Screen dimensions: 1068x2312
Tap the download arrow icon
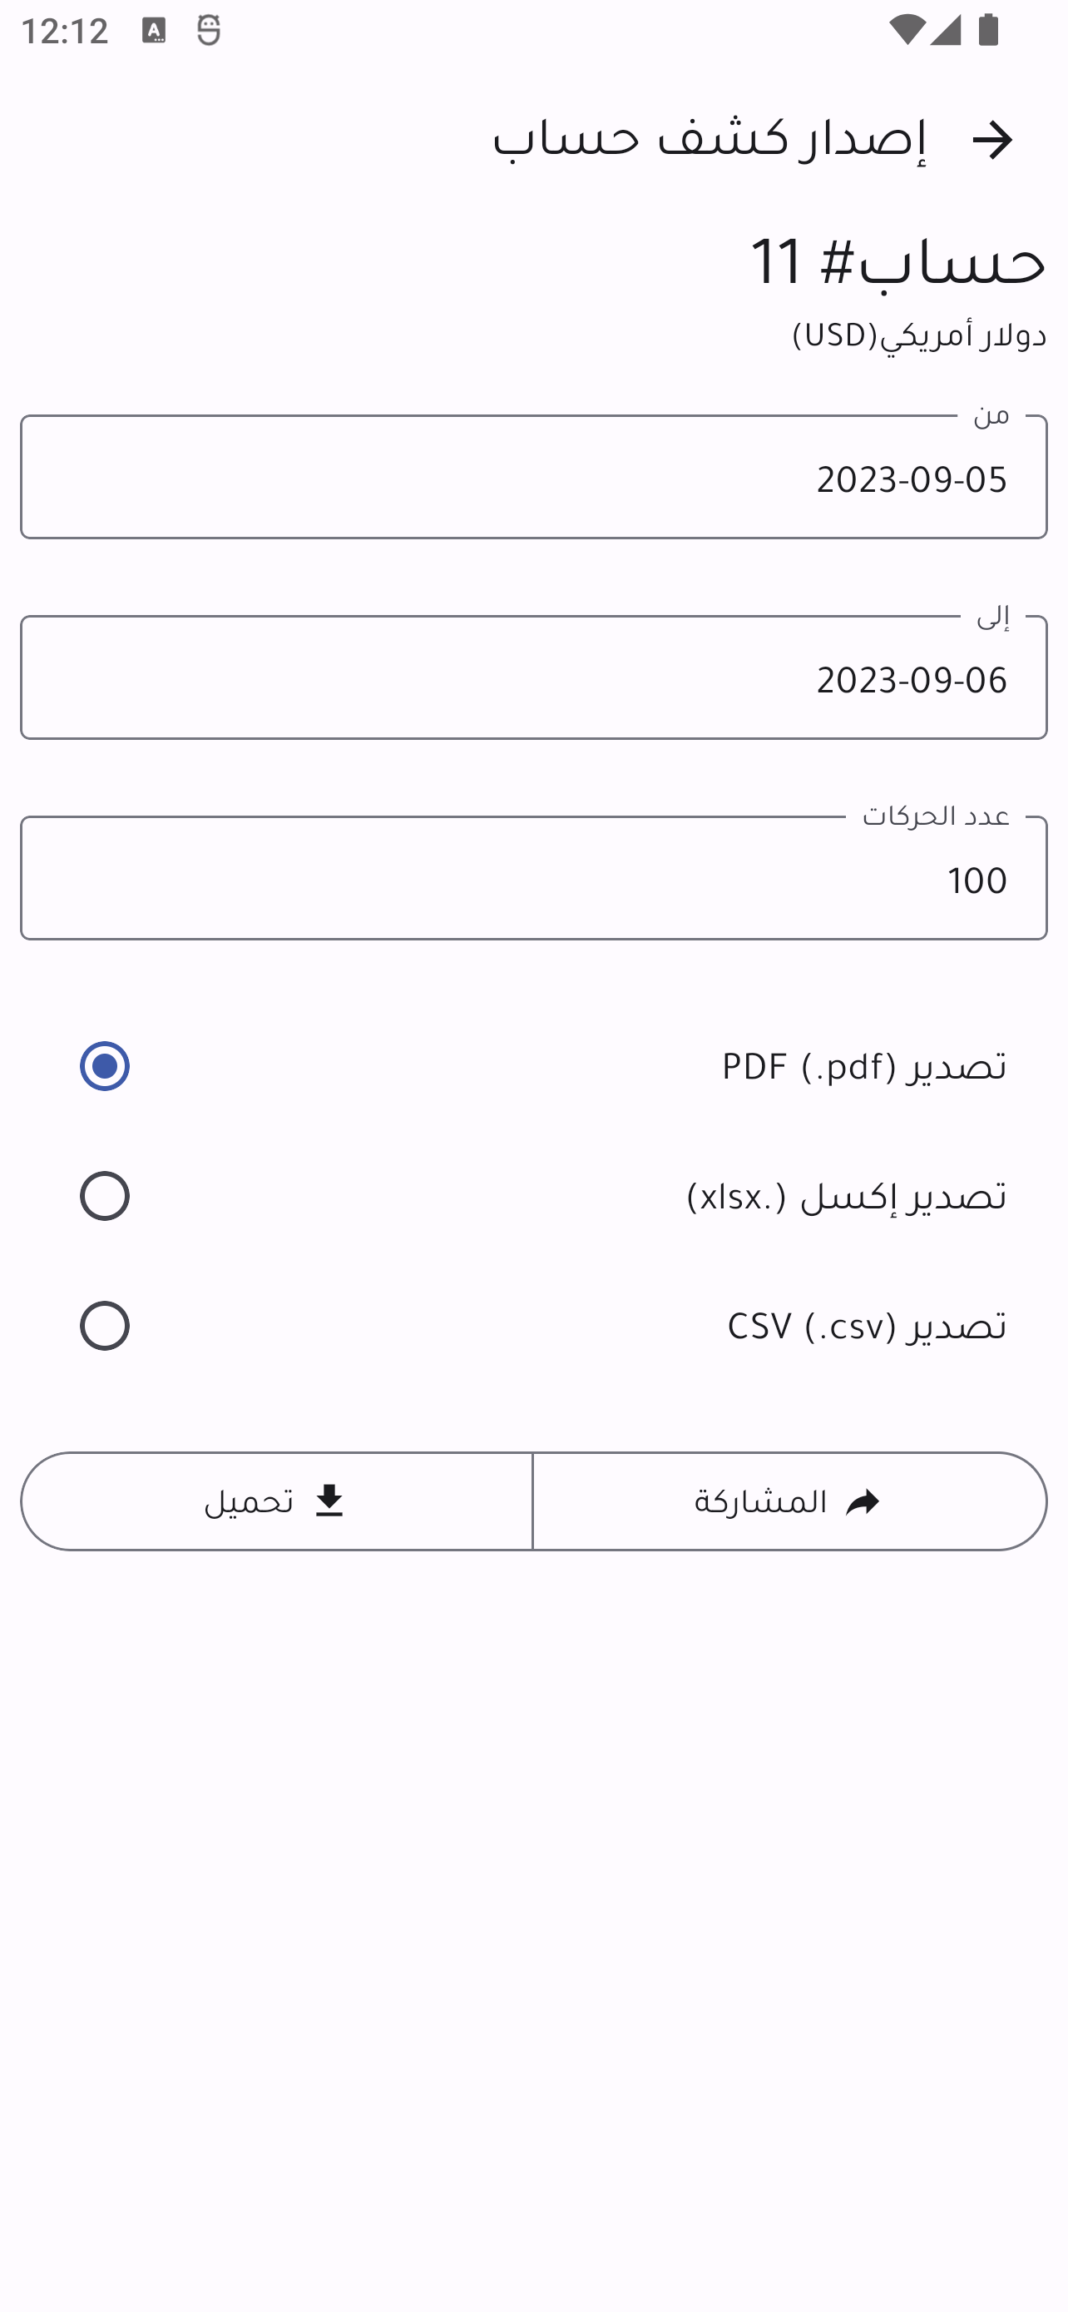[x=329, y=1501]
